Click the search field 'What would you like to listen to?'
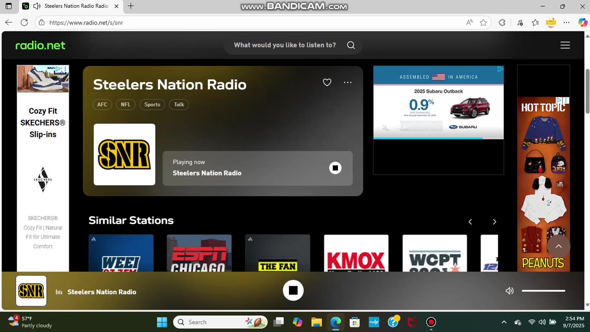The height and width of the screenshot is (332, 590). point(285,45)
